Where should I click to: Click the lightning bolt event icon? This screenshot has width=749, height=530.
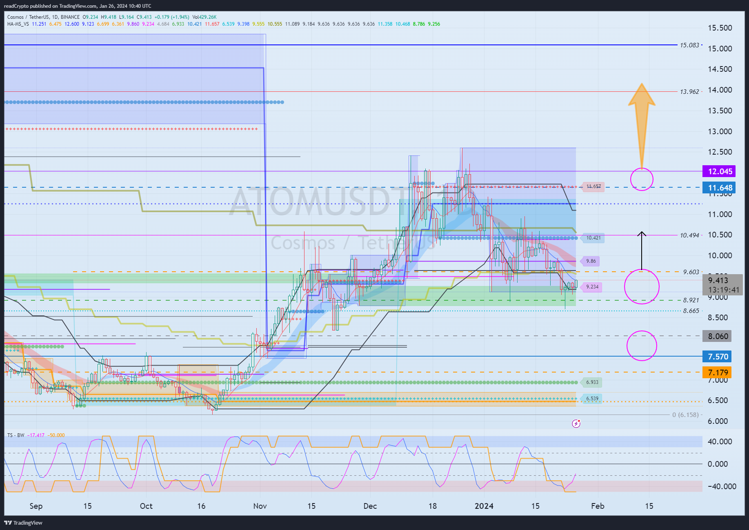[576, 424]
